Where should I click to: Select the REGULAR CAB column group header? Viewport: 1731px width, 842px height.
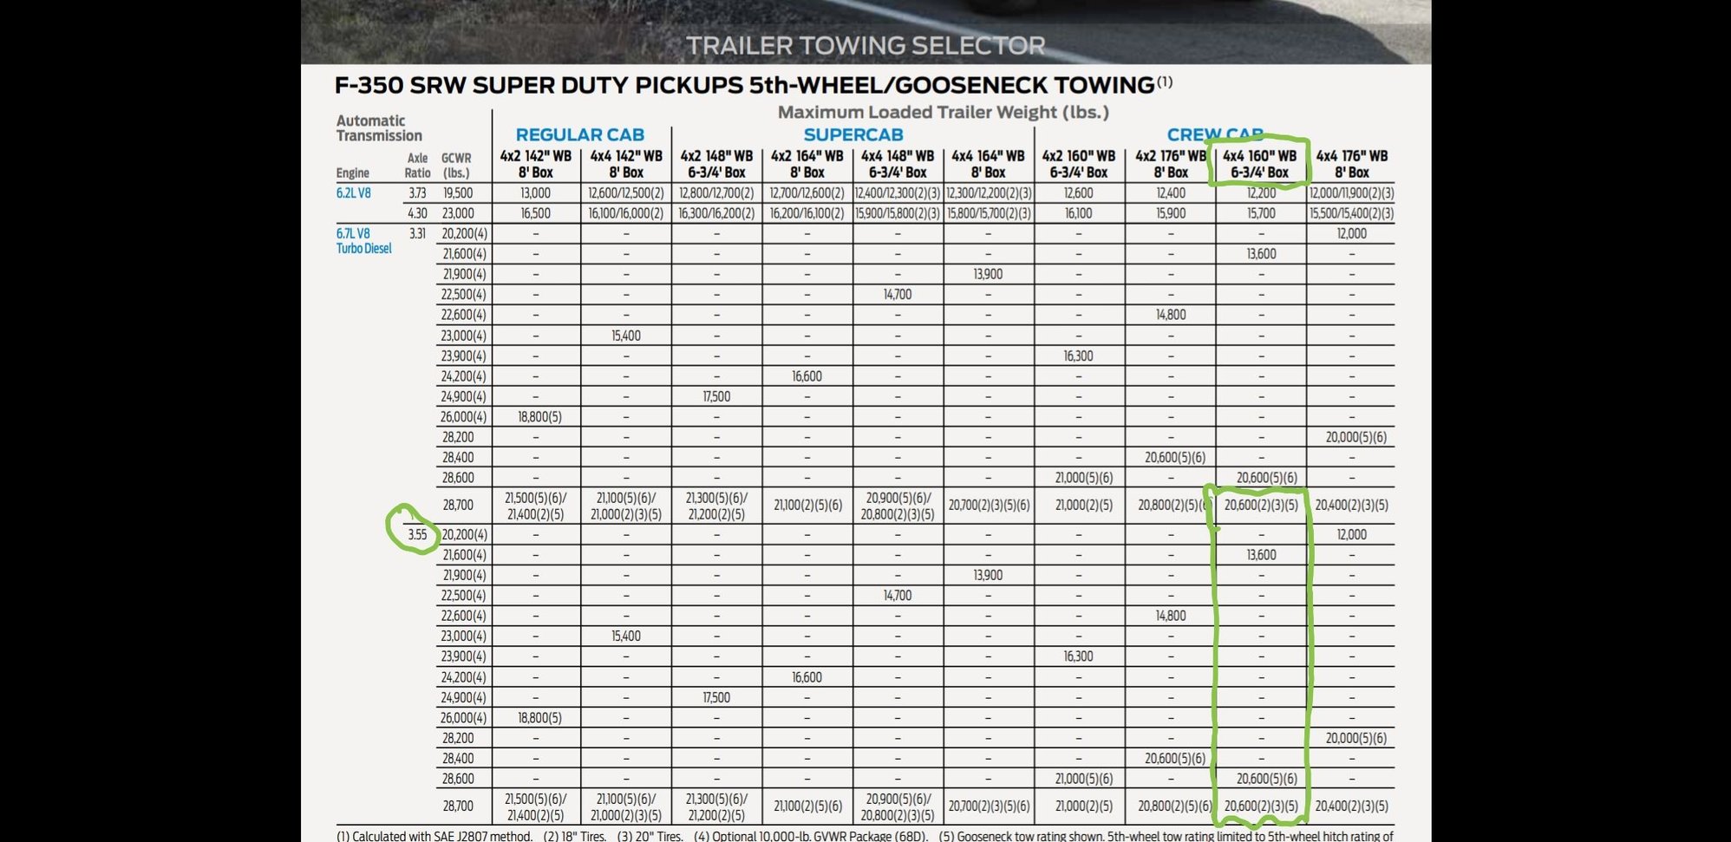(x=579, y=134)
